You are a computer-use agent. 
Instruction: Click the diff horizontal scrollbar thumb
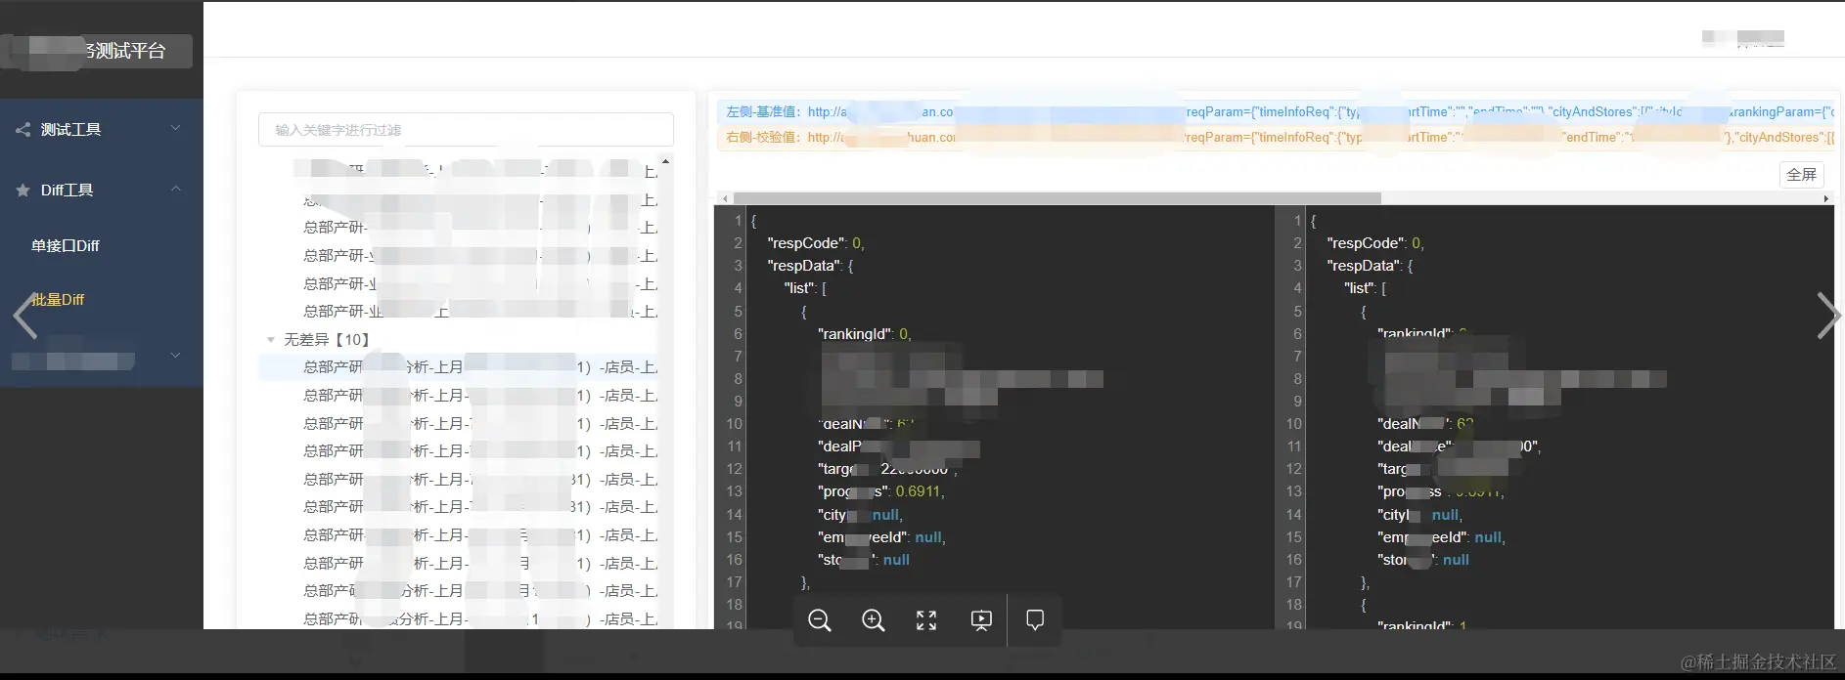1057,198
